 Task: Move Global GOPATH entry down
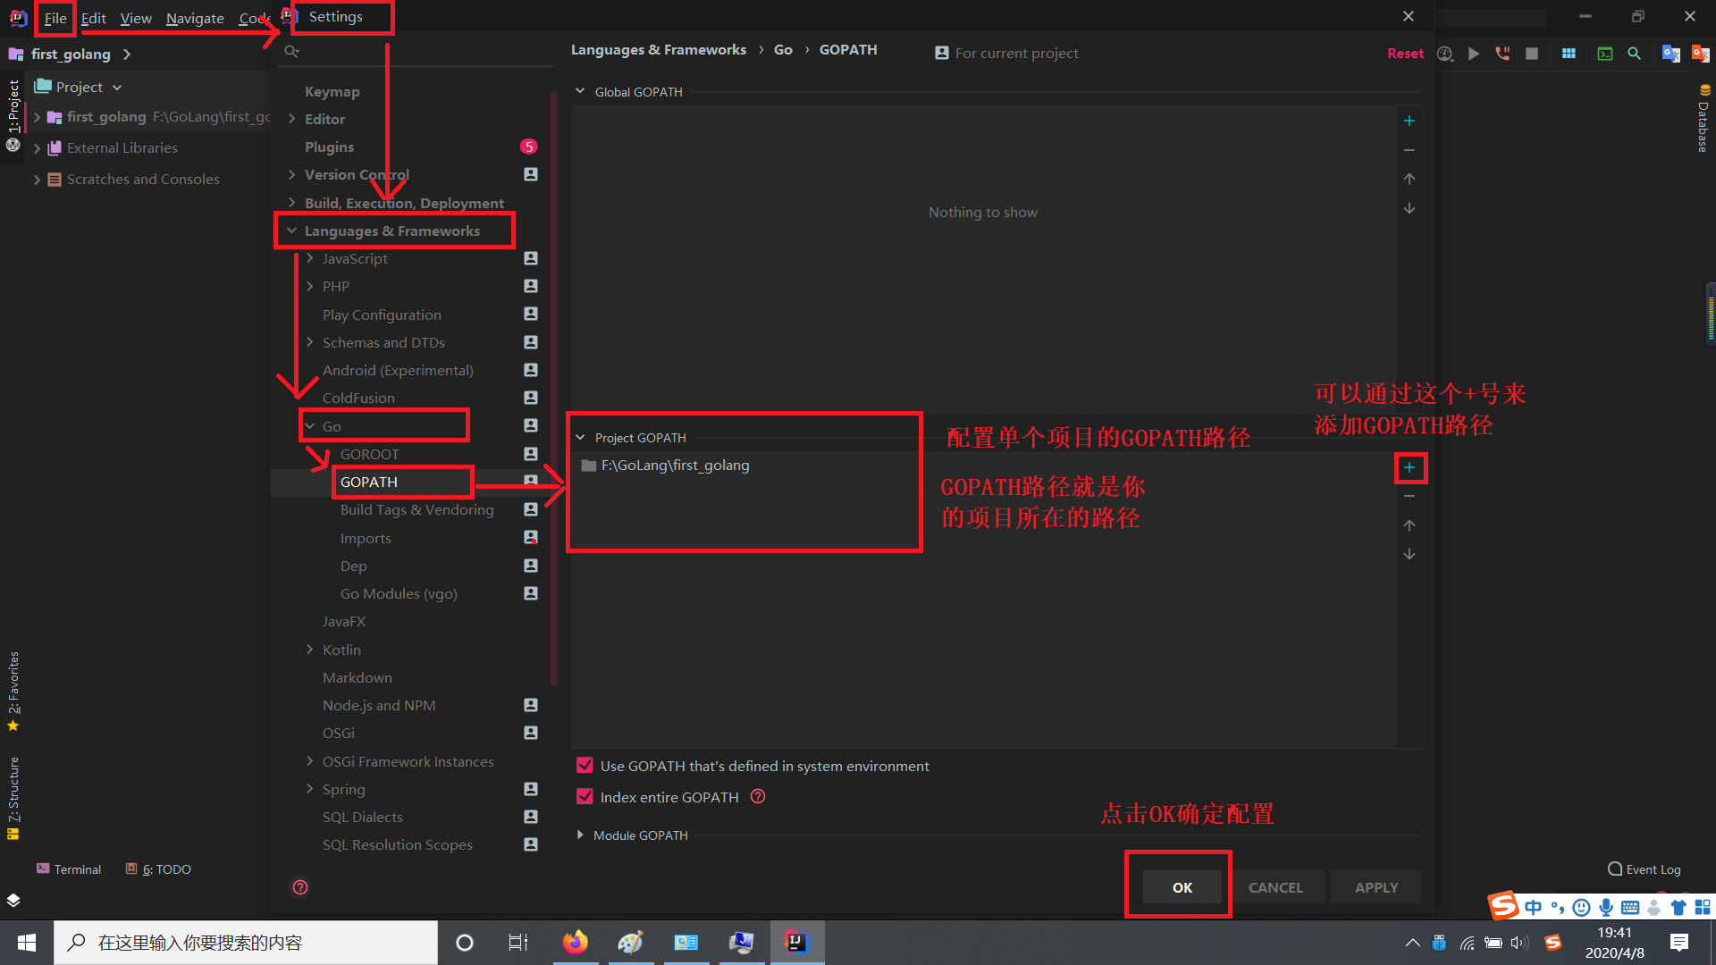coord(1409,208)
